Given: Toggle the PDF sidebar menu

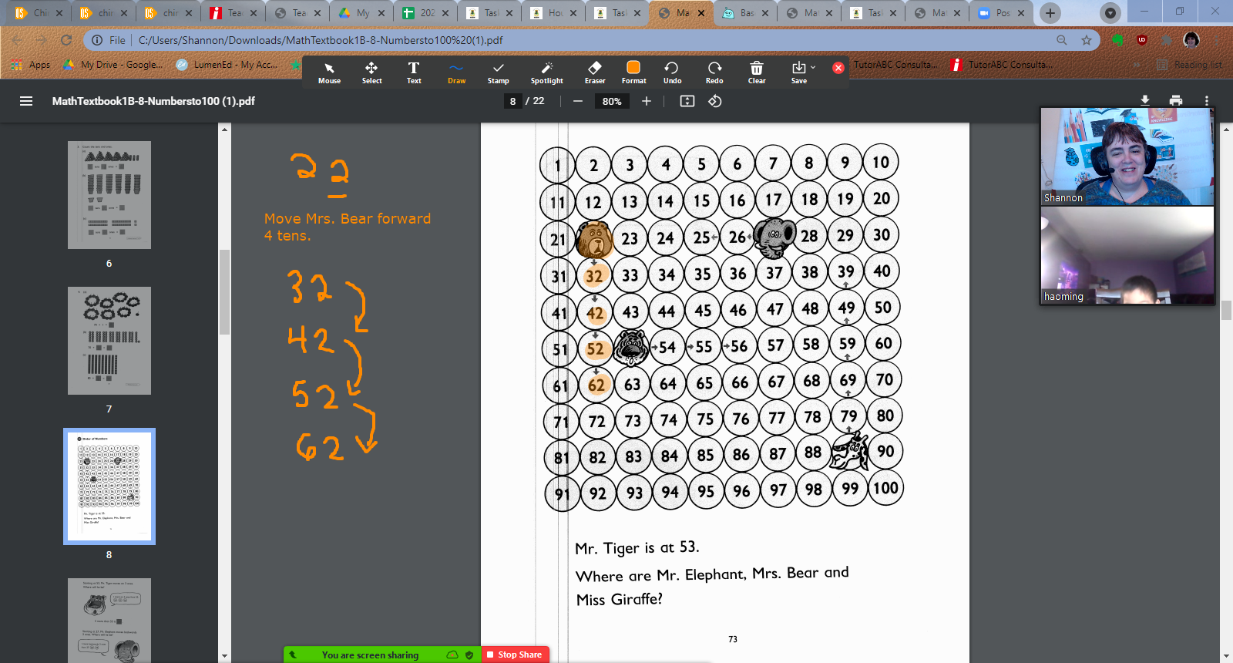Looking at the screenshot, I should [26, 101].
